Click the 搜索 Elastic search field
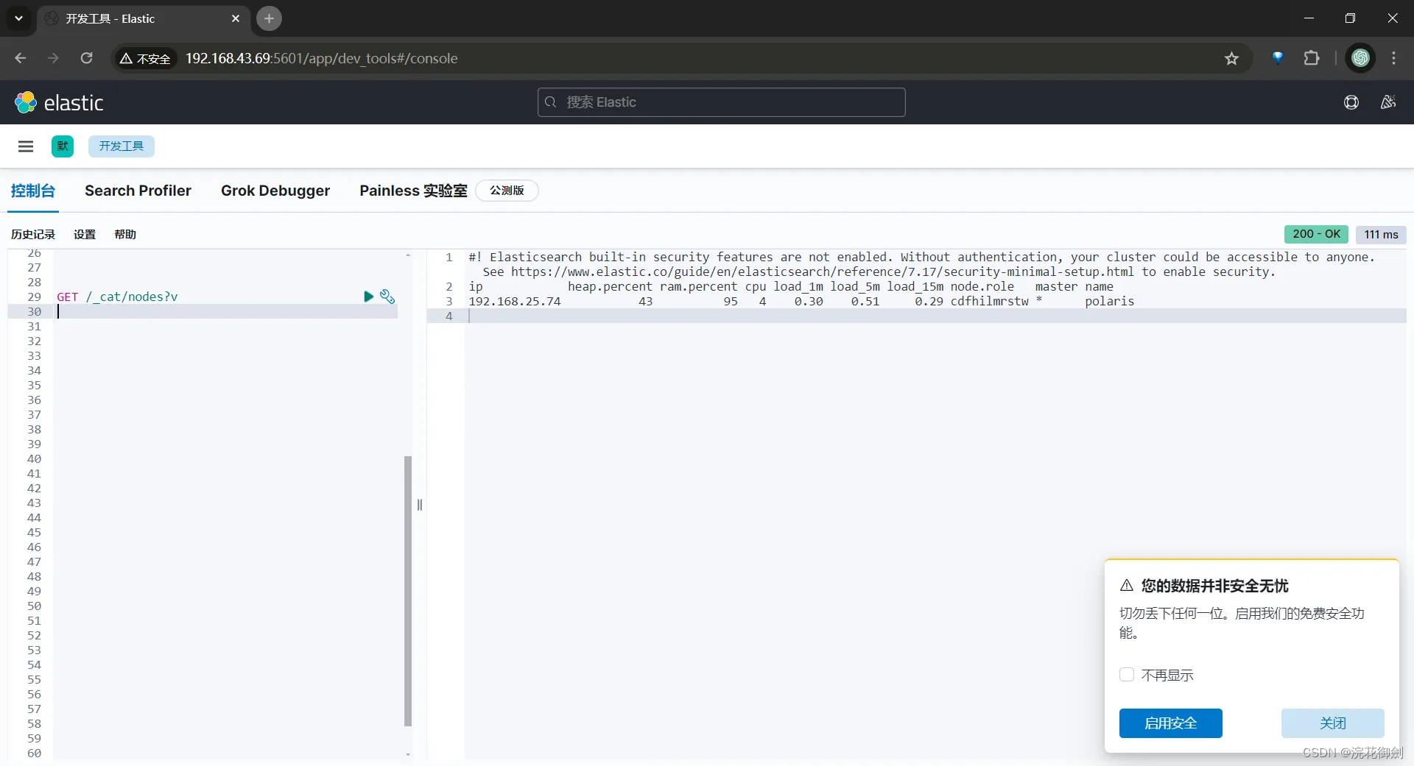The height and width of the screenshot is (766, 1414). pyautogui.click(x=721, y=102)
